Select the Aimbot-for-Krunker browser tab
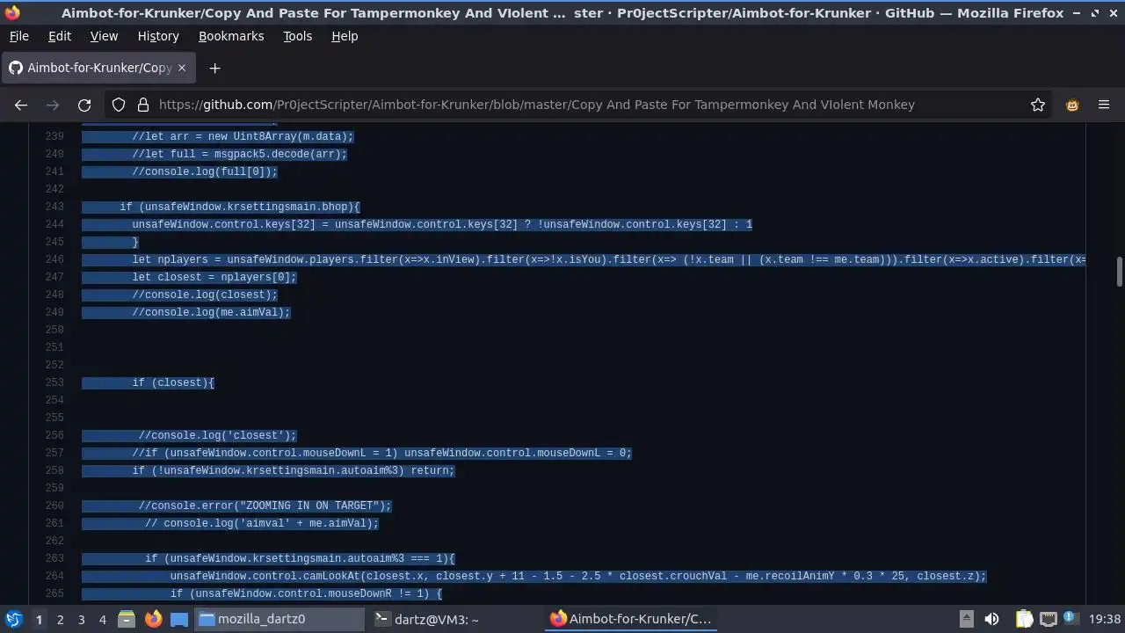Image resolution: width=1125 pixels, height=633 pixels. pos(98,68)
